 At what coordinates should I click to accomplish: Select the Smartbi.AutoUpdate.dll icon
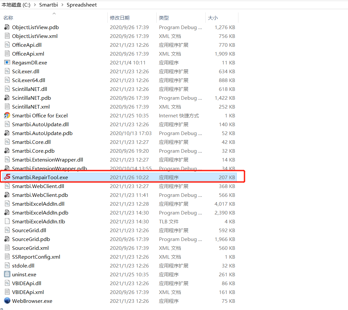pyautogui.click(x=7, y=124)
